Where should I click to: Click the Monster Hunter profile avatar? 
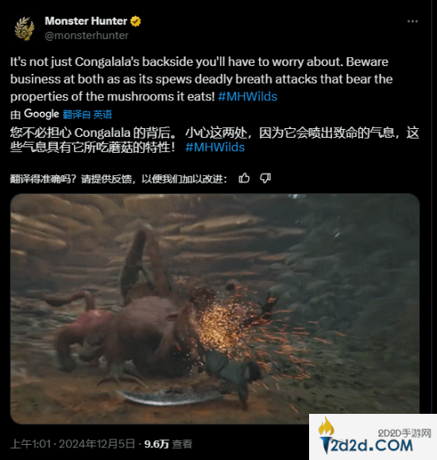(x=25, y=29)
